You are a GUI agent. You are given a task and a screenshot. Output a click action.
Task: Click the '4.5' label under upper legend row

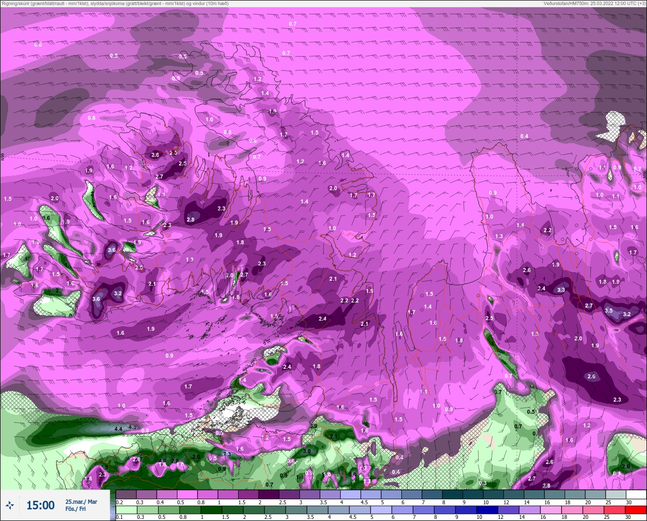pyautogui.click(x=364, y=502)
